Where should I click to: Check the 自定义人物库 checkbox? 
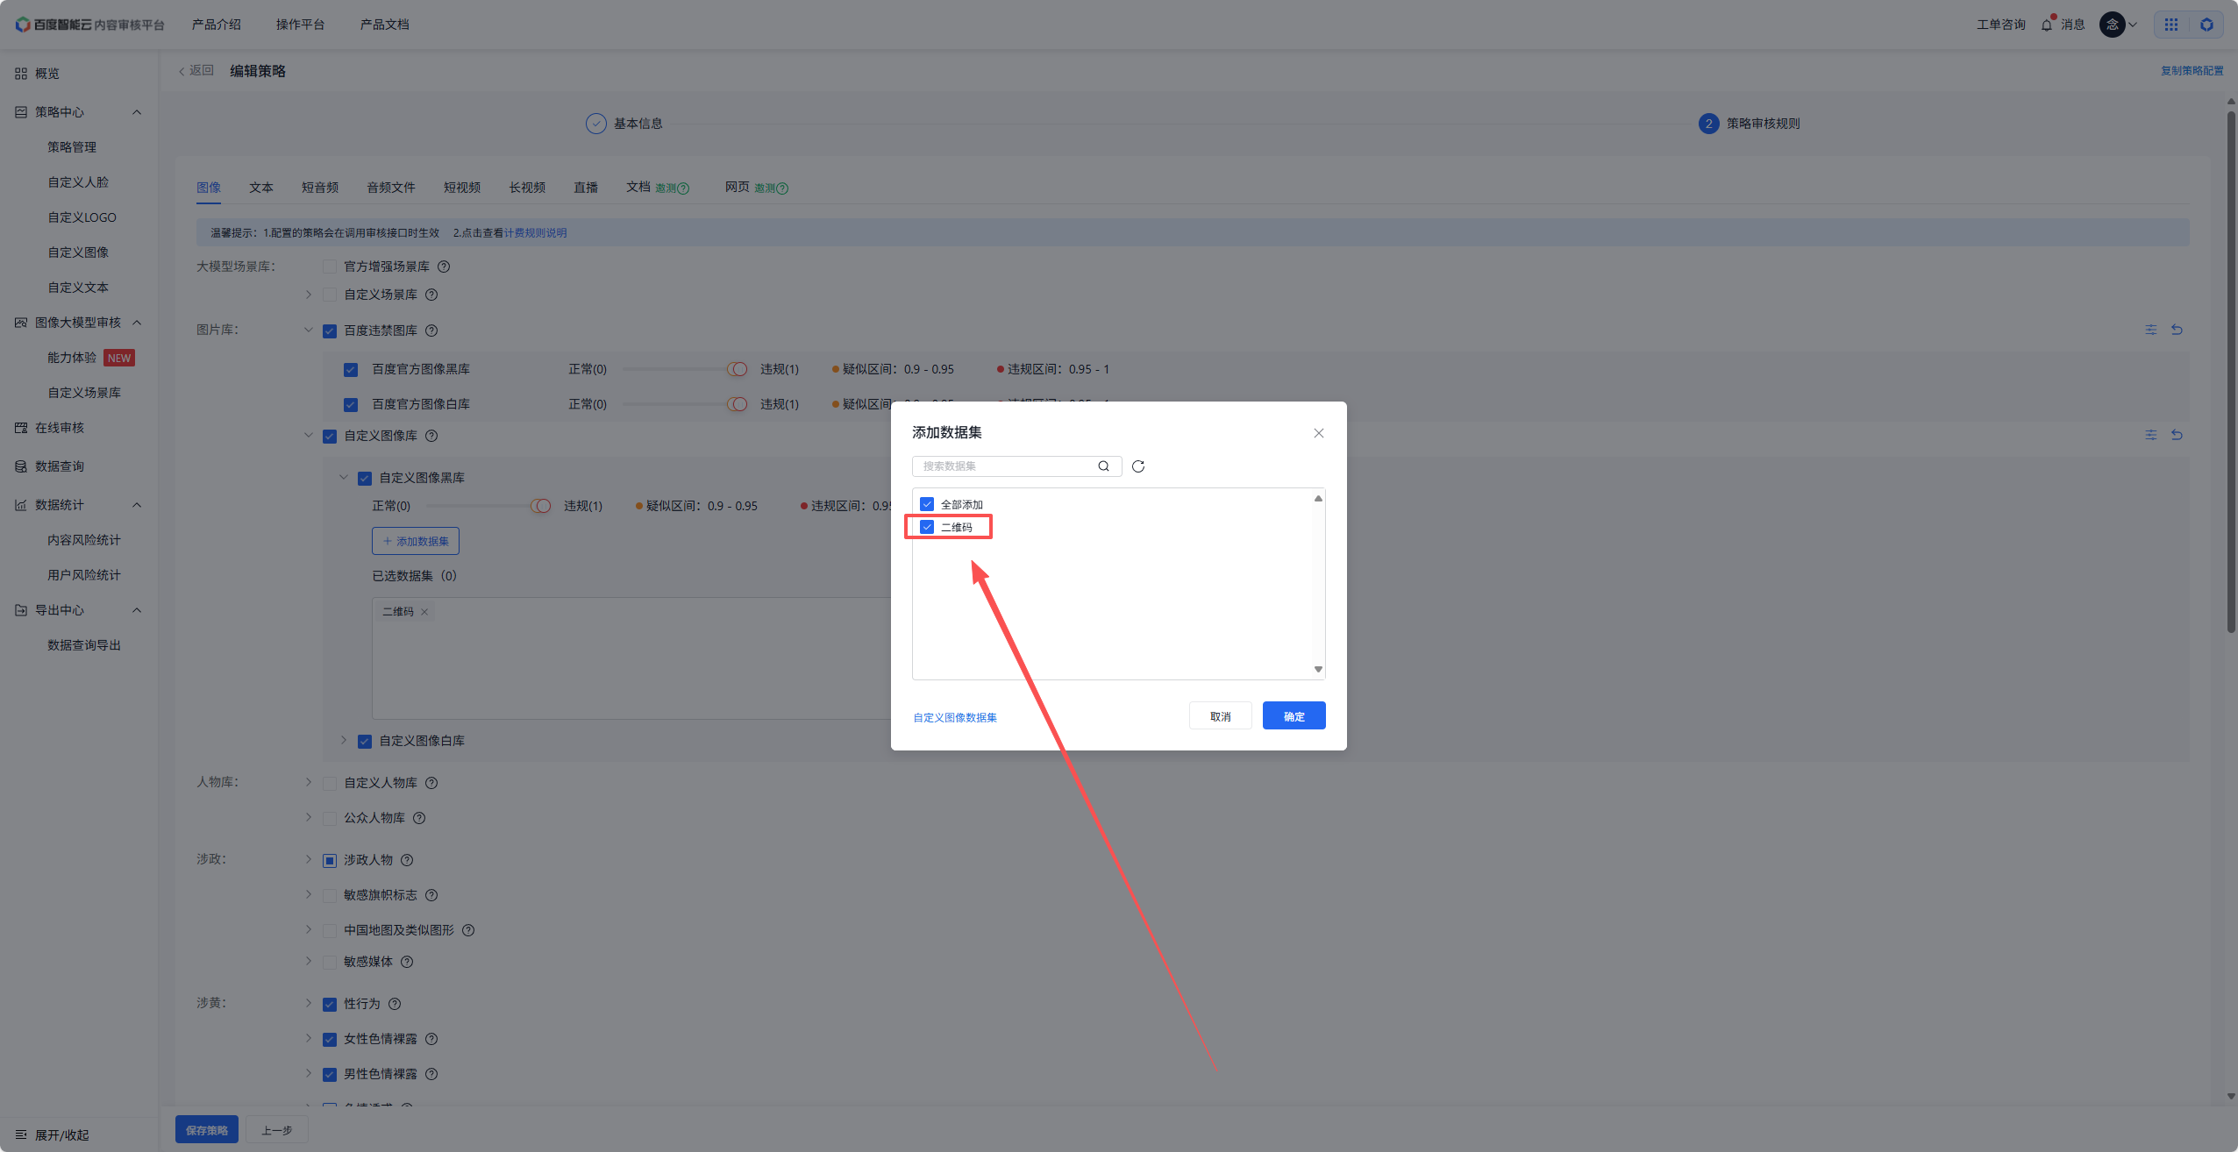coord(330,783)
